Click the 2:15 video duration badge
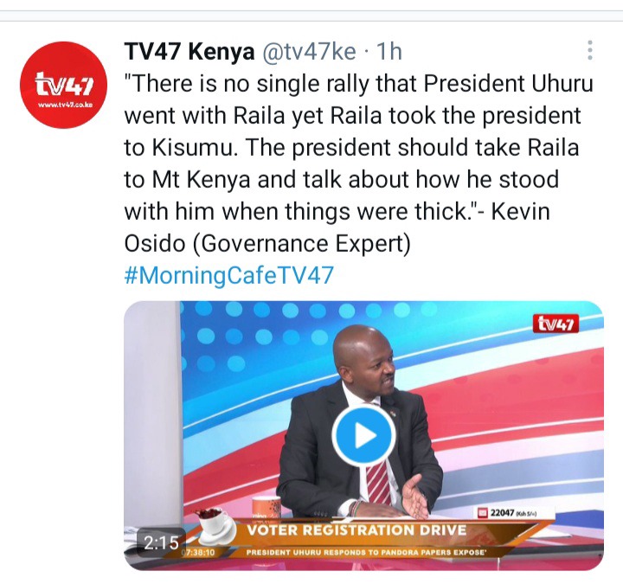The height and width of the screenshot is (584, 623). pyautogui.click(x=161, y=542)
